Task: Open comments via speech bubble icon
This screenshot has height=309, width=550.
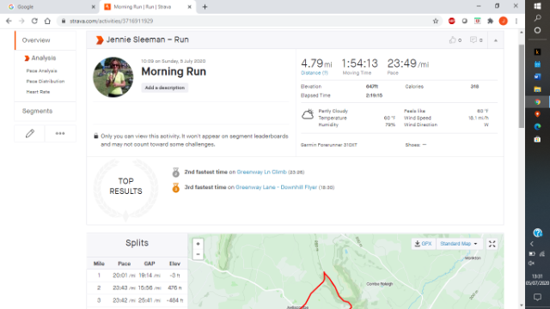Action: point(474,40)
